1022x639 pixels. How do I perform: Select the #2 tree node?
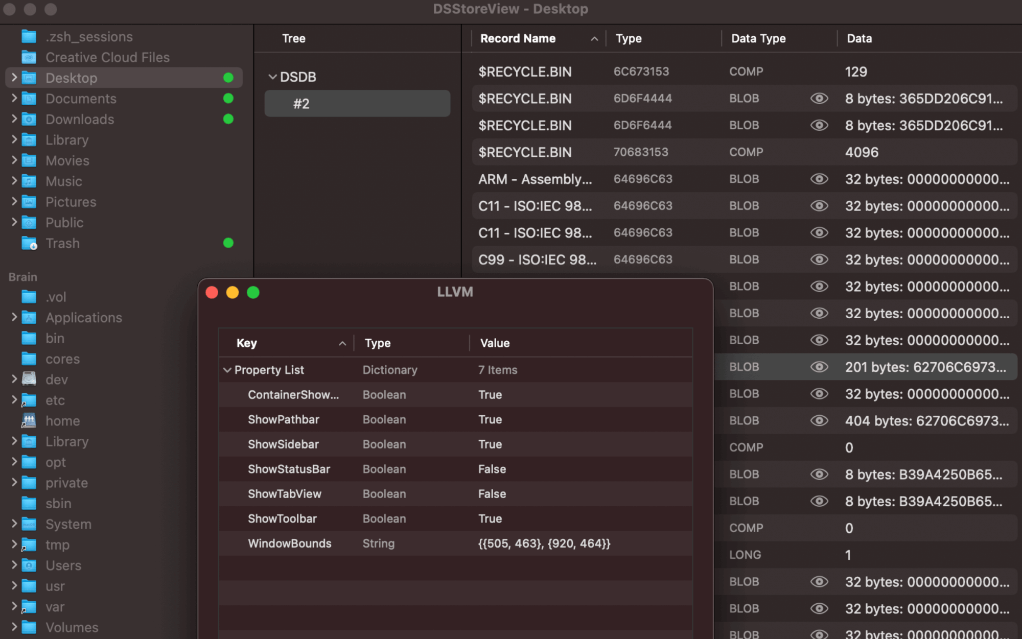click(x=357, y=104)
